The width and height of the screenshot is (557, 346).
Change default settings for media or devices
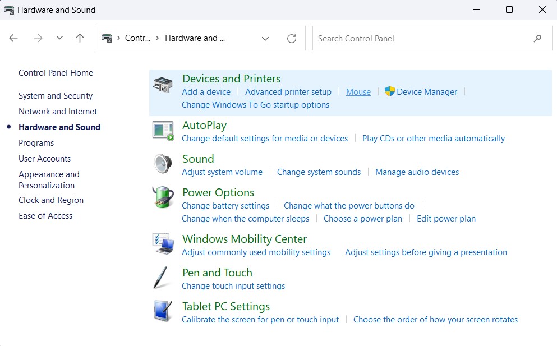(265, 139)
